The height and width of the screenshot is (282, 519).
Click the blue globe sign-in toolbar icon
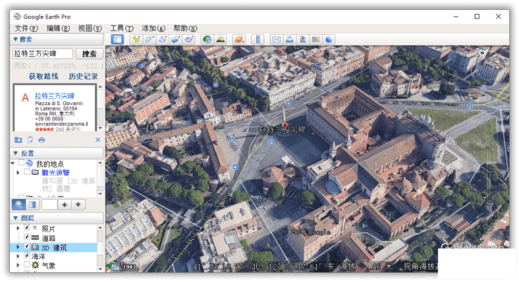coord(329,39)
